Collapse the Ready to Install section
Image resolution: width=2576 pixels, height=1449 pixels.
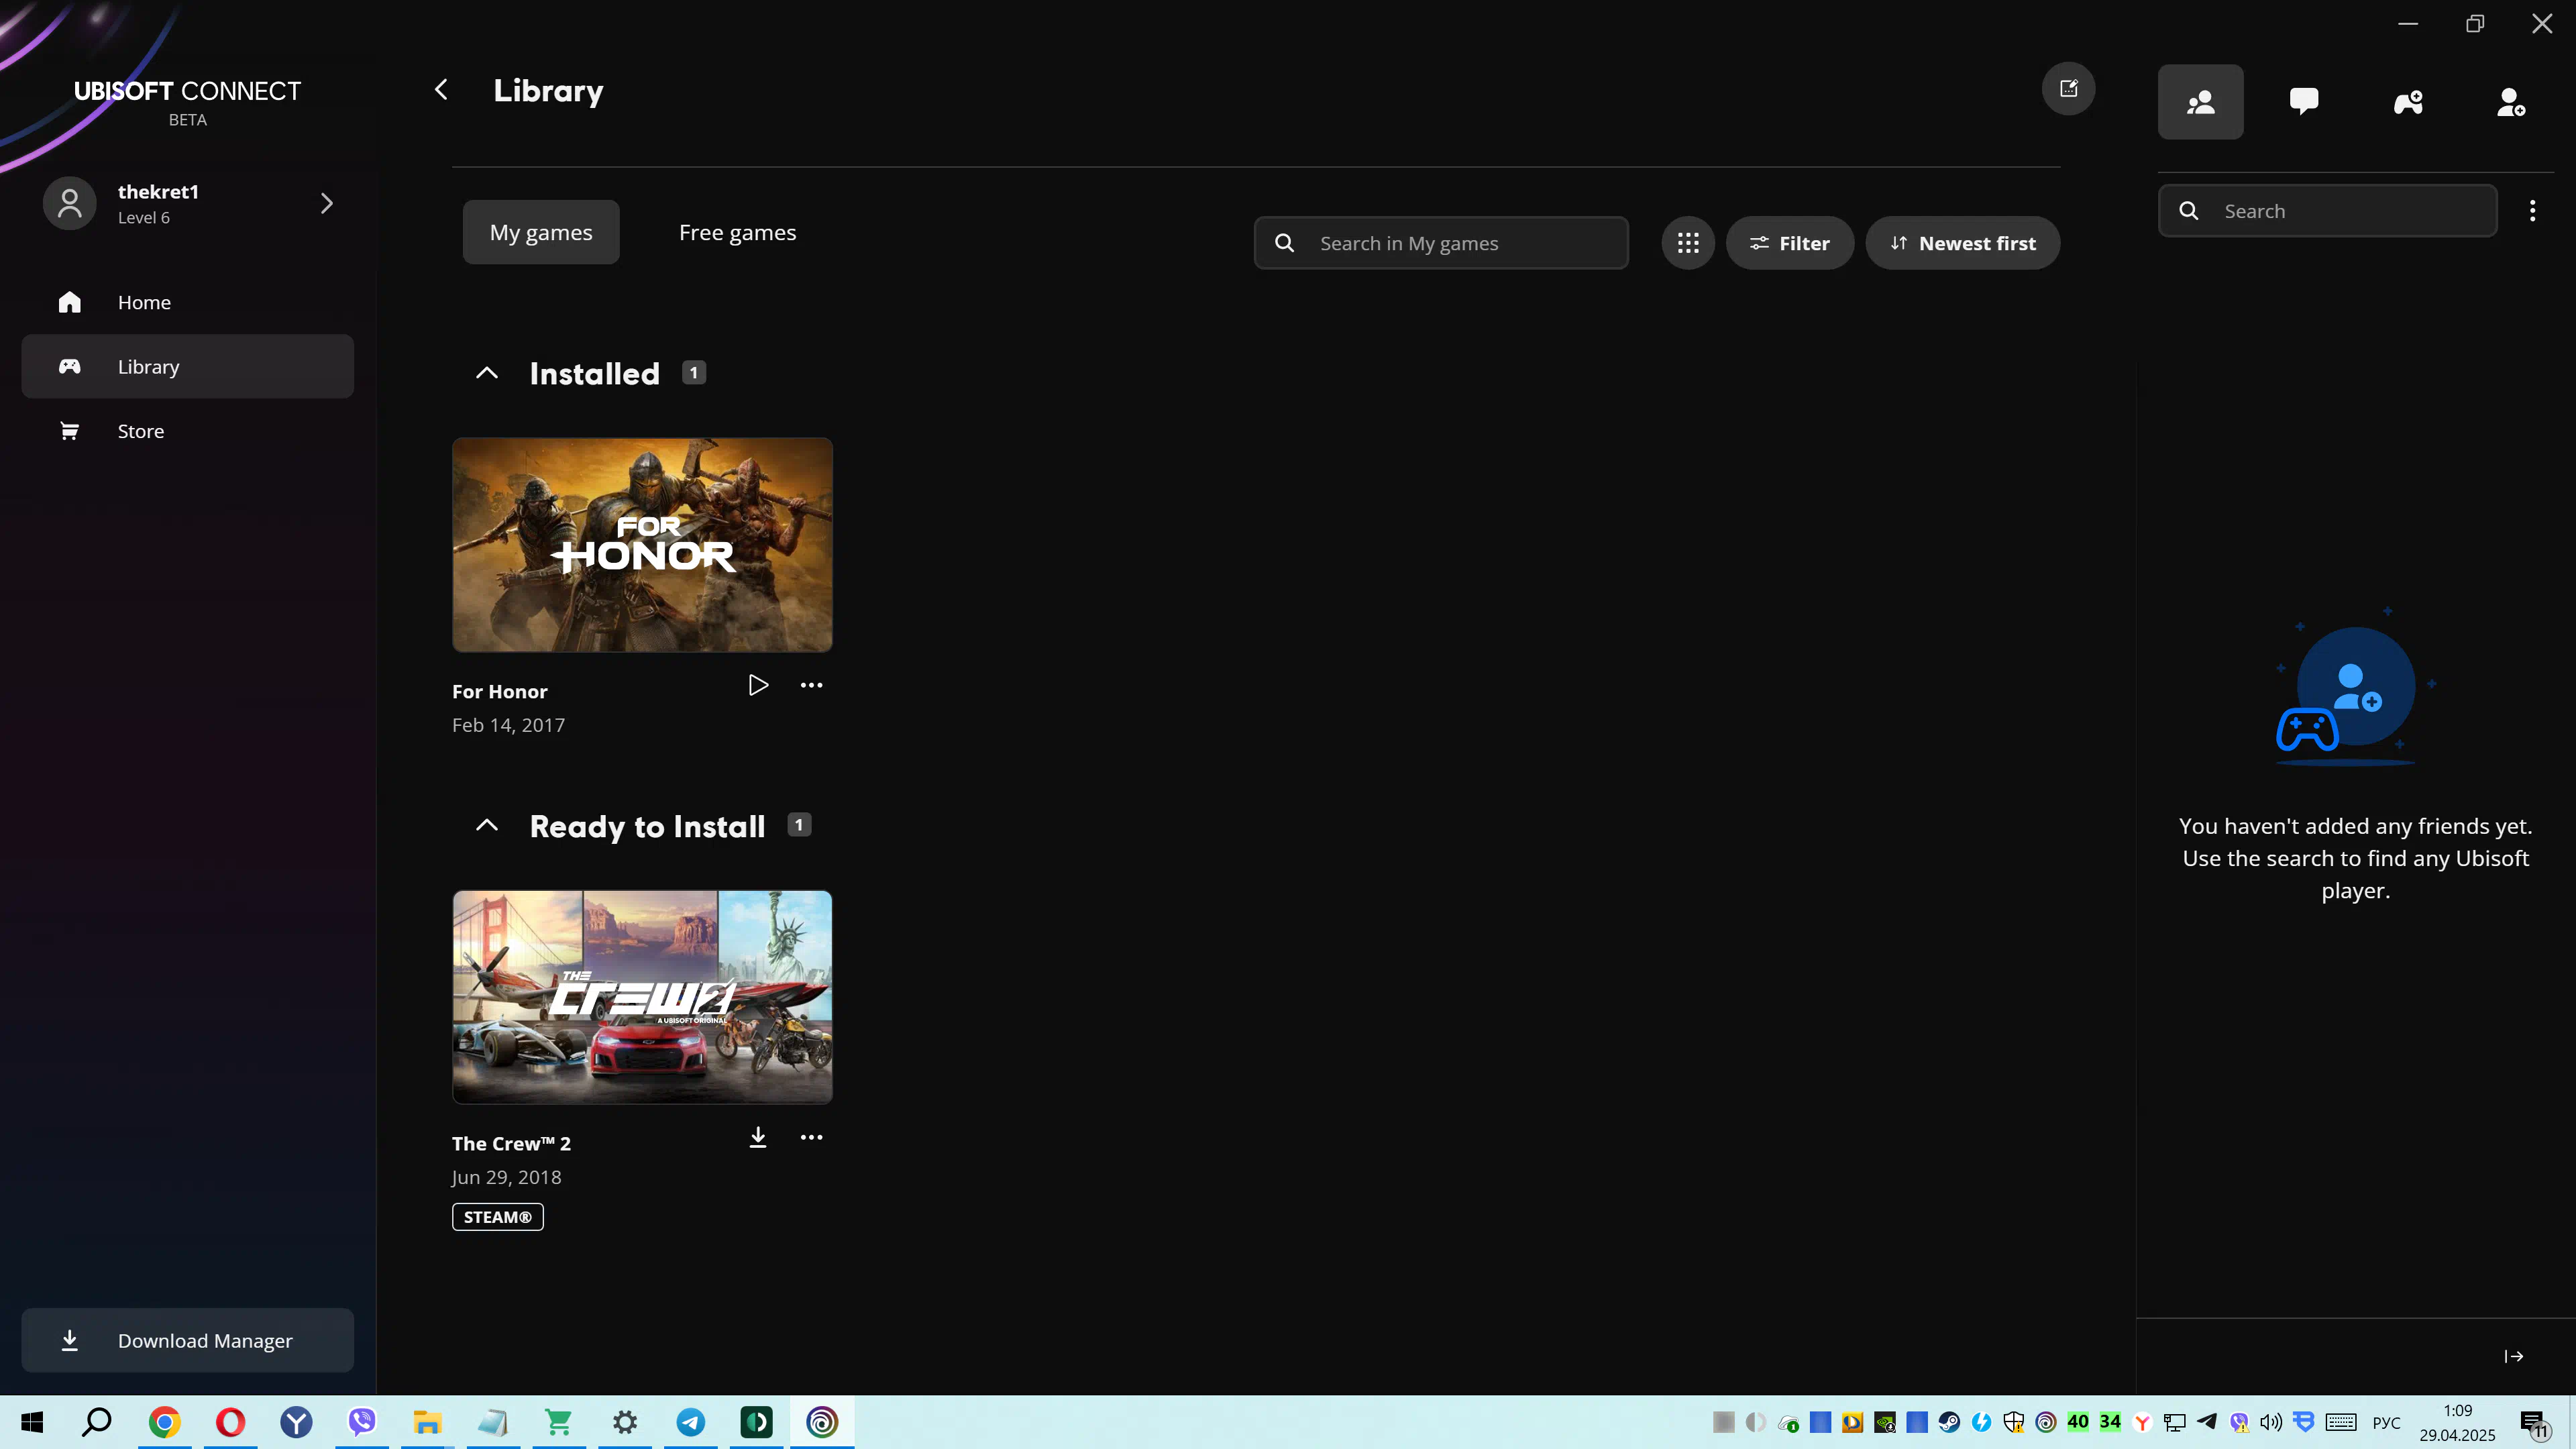click(x=487, y=826)
